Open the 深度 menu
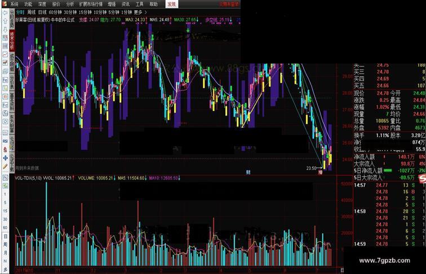The width and height of the screenshot is (426, 274). click(42, 4)
